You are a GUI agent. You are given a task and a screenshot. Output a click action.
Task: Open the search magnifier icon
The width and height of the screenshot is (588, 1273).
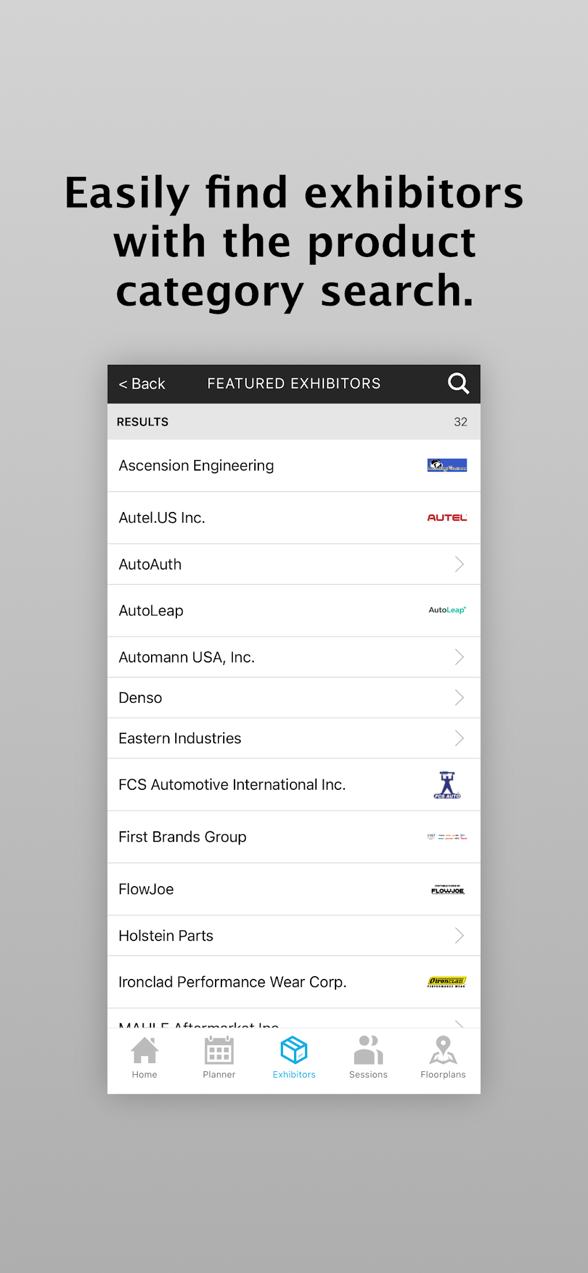tap(458, 383)
